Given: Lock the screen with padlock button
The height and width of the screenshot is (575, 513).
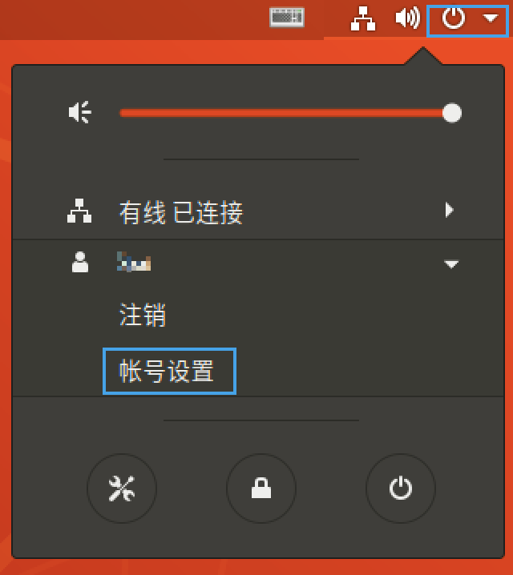Looking at the screenshot, I should 261,488.
